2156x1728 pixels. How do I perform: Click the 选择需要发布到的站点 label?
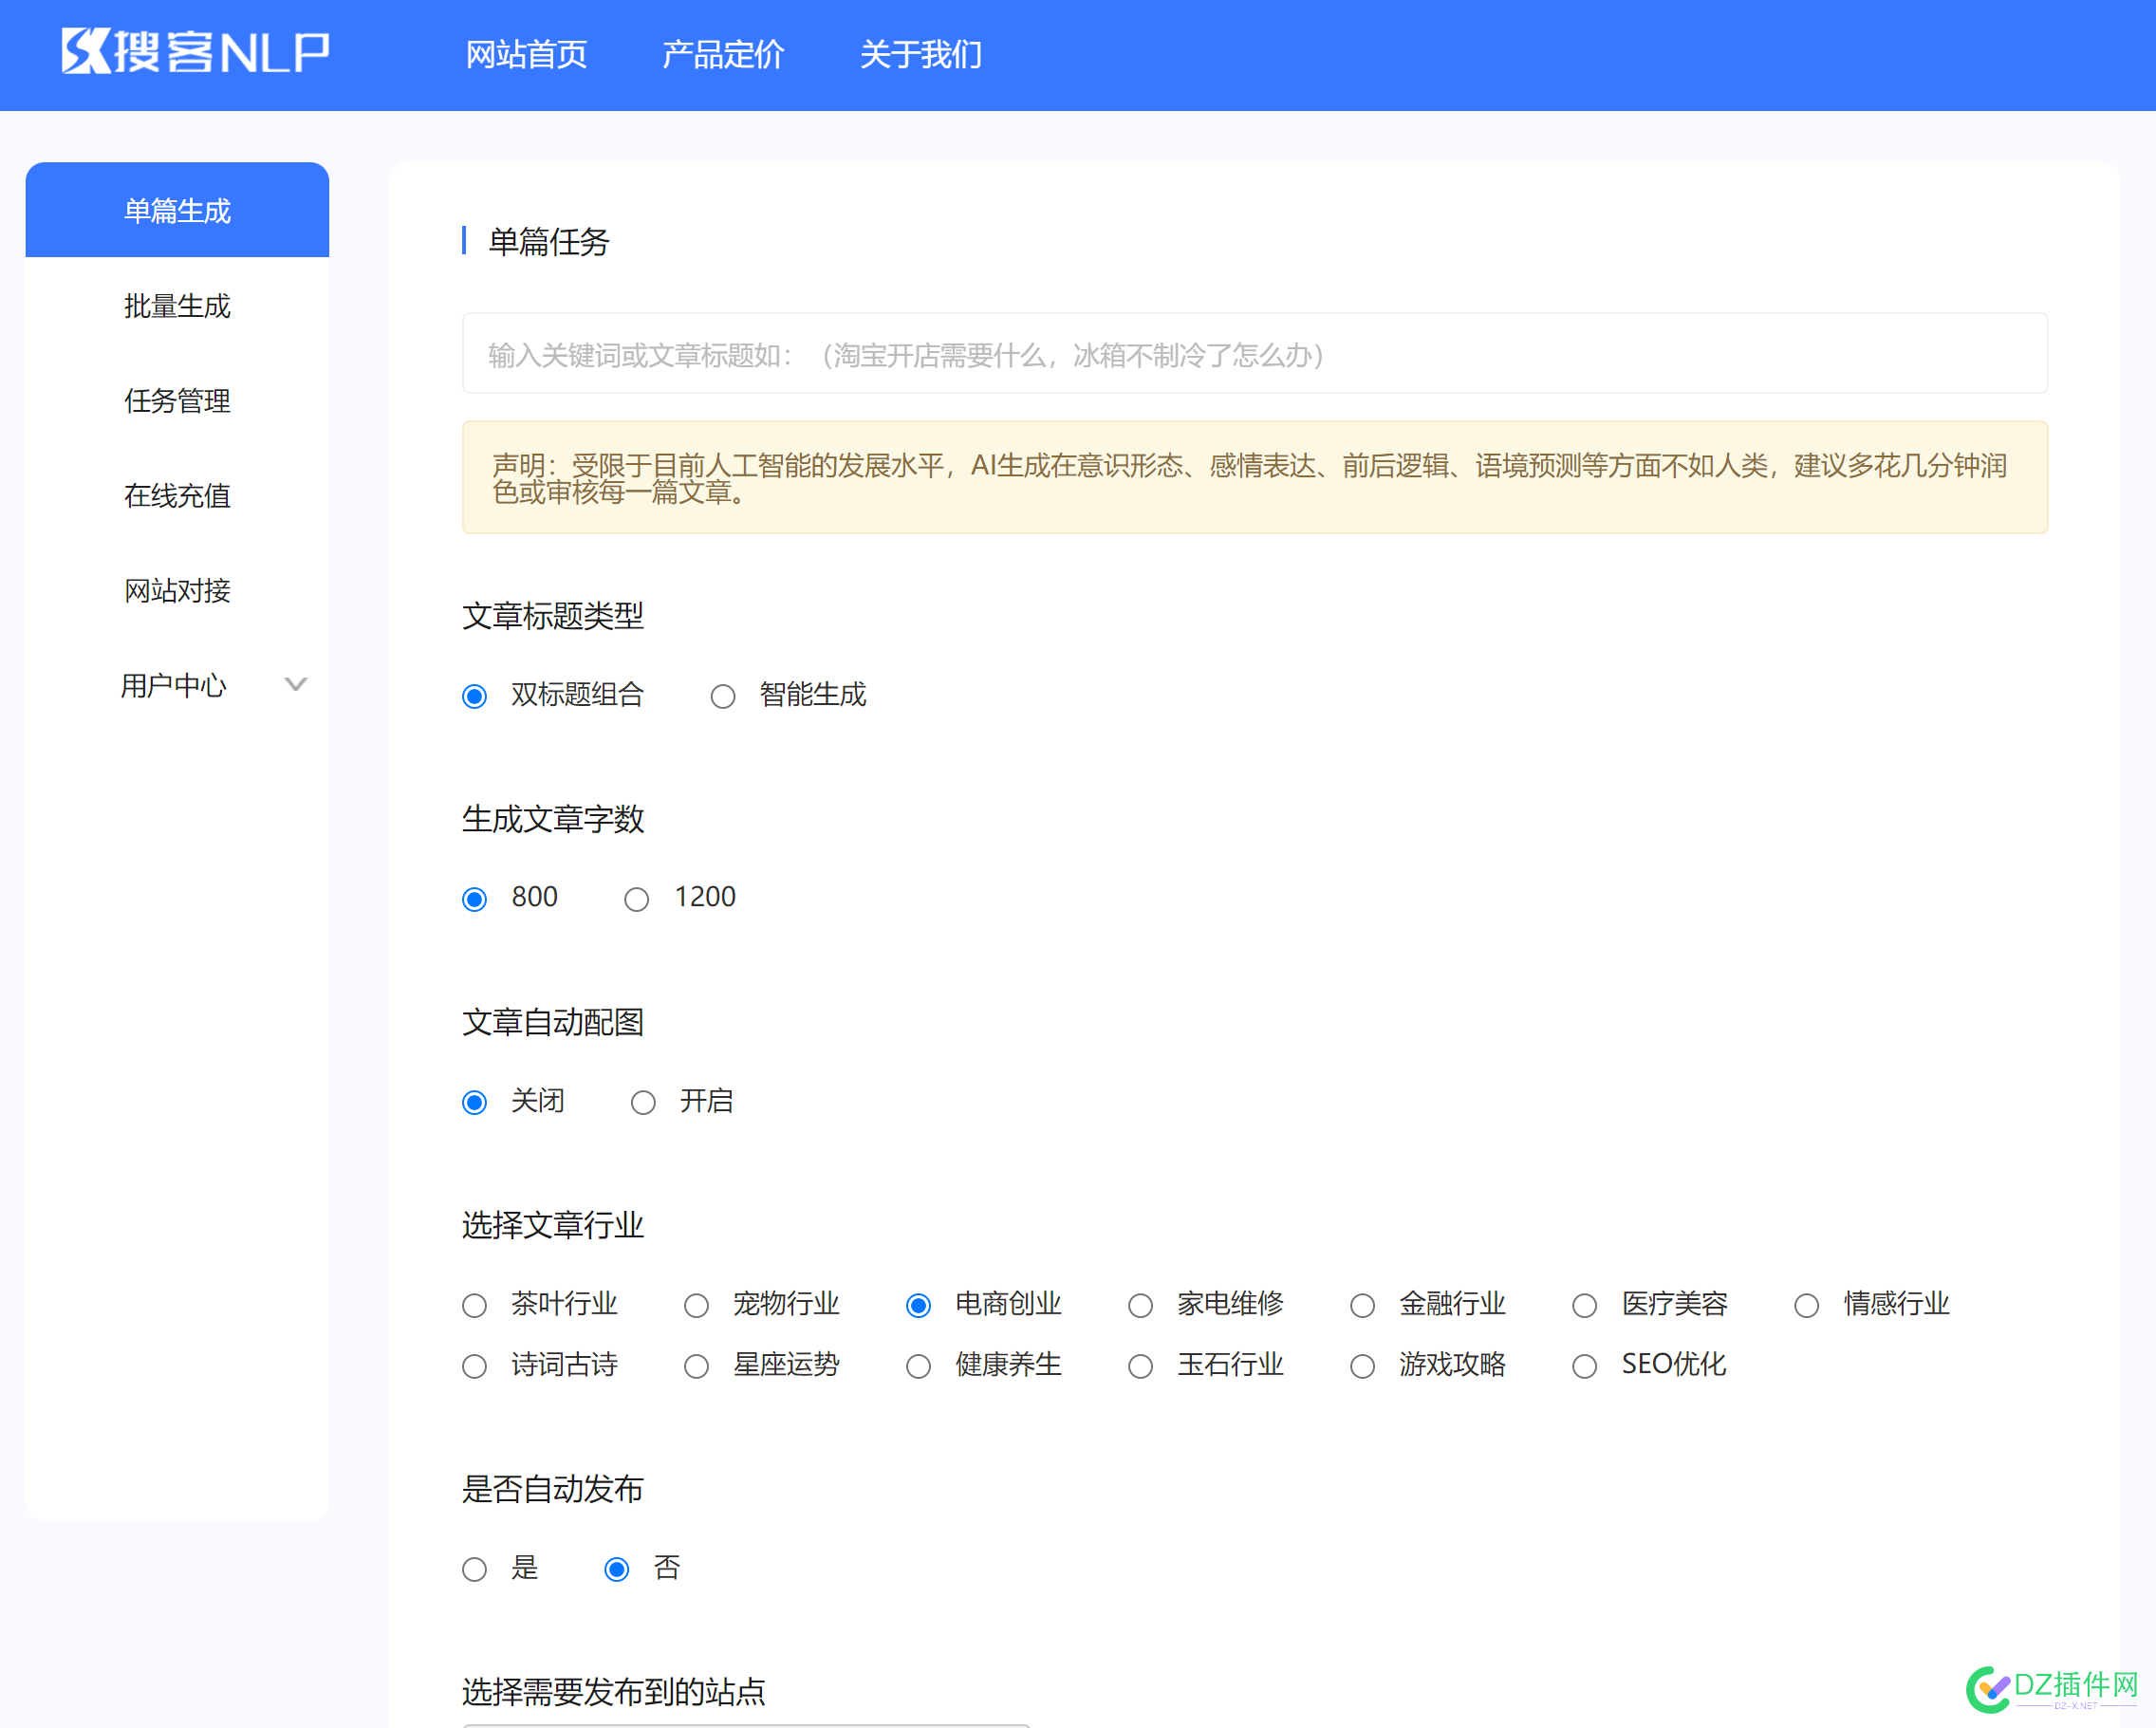(x=614, y=1691)
